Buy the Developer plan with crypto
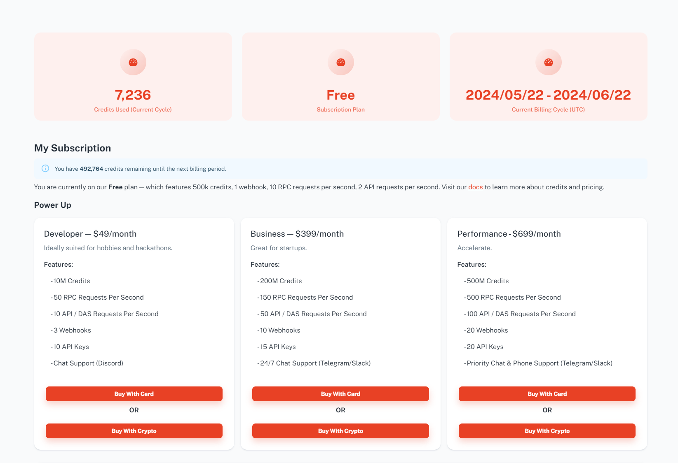 [x=134, y=431]
